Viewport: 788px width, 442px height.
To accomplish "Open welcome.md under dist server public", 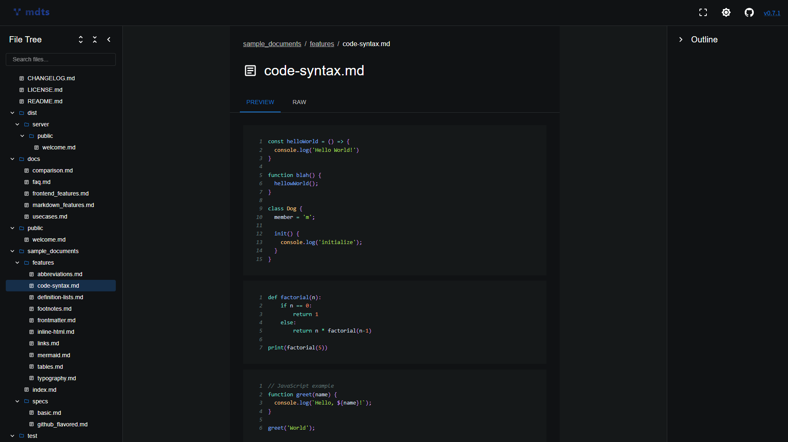I will (x=59, y=147).
